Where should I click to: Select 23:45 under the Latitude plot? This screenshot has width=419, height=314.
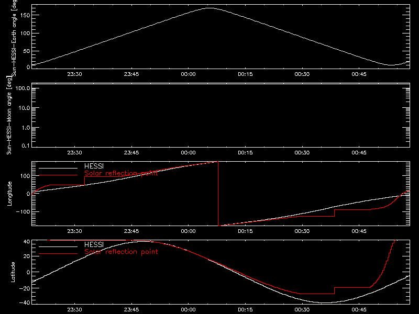point(131,309)
